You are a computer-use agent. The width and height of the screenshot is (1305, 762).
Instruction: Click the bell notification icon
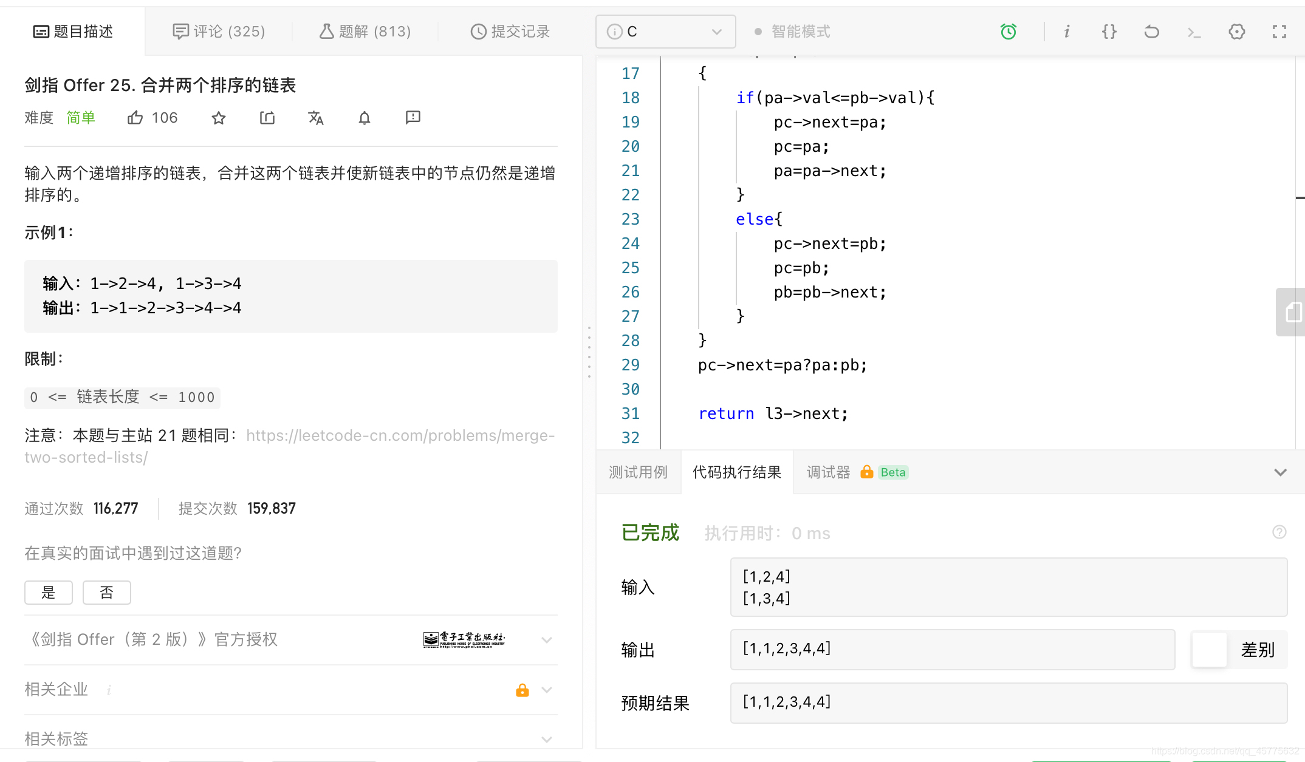click(365, 118)
